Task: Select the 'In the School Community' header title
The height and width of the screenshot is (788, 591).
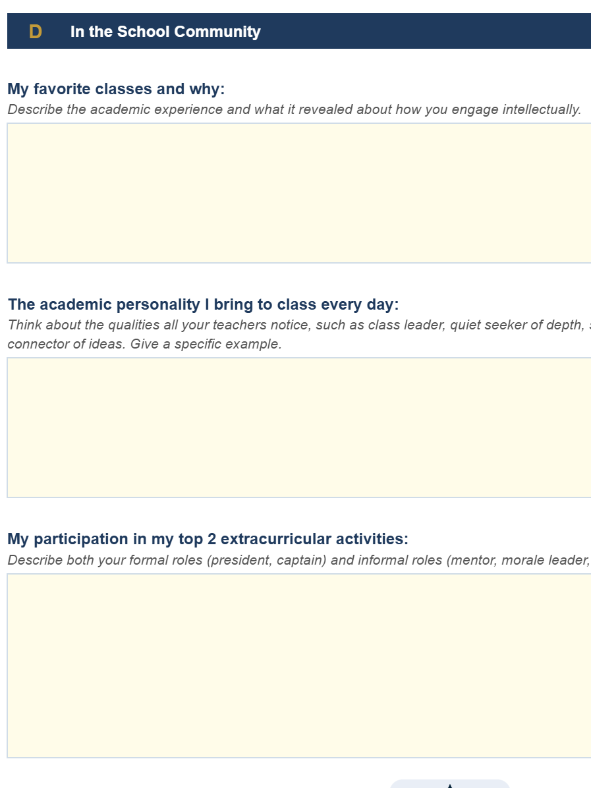Action: click(165, 32)
